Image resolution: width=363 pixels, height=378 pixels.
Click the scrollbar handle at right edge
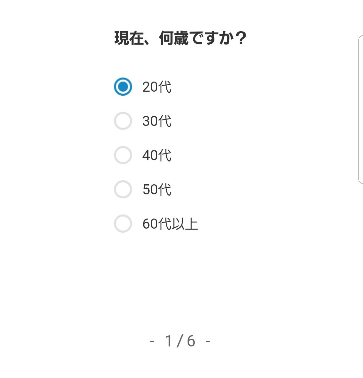coord(361,110)
